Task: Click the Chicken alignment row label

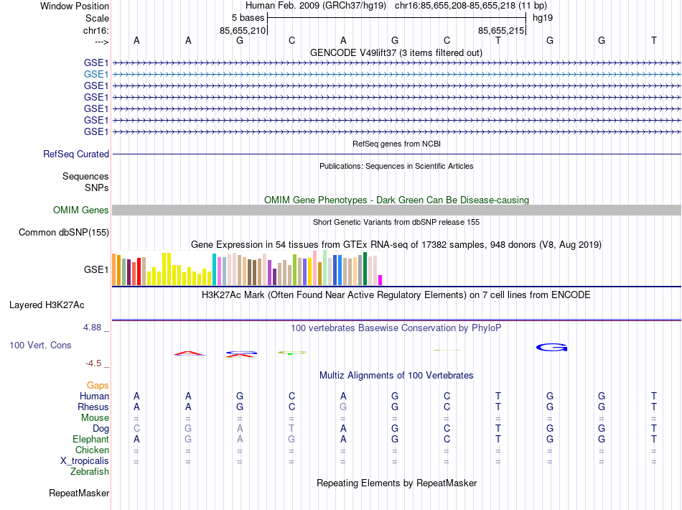Action: tap(92, 450)
